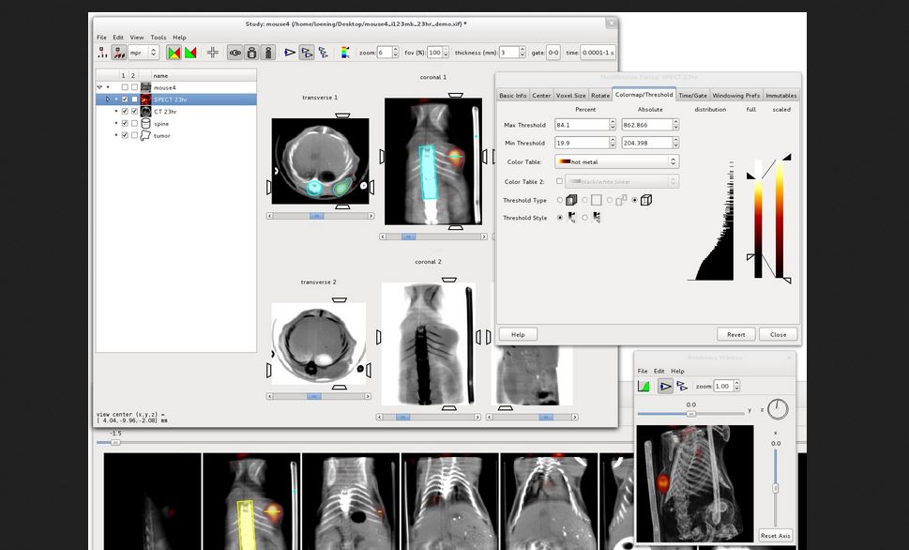Select linked two-view mode icon in main toolbar

pos(307,53)
